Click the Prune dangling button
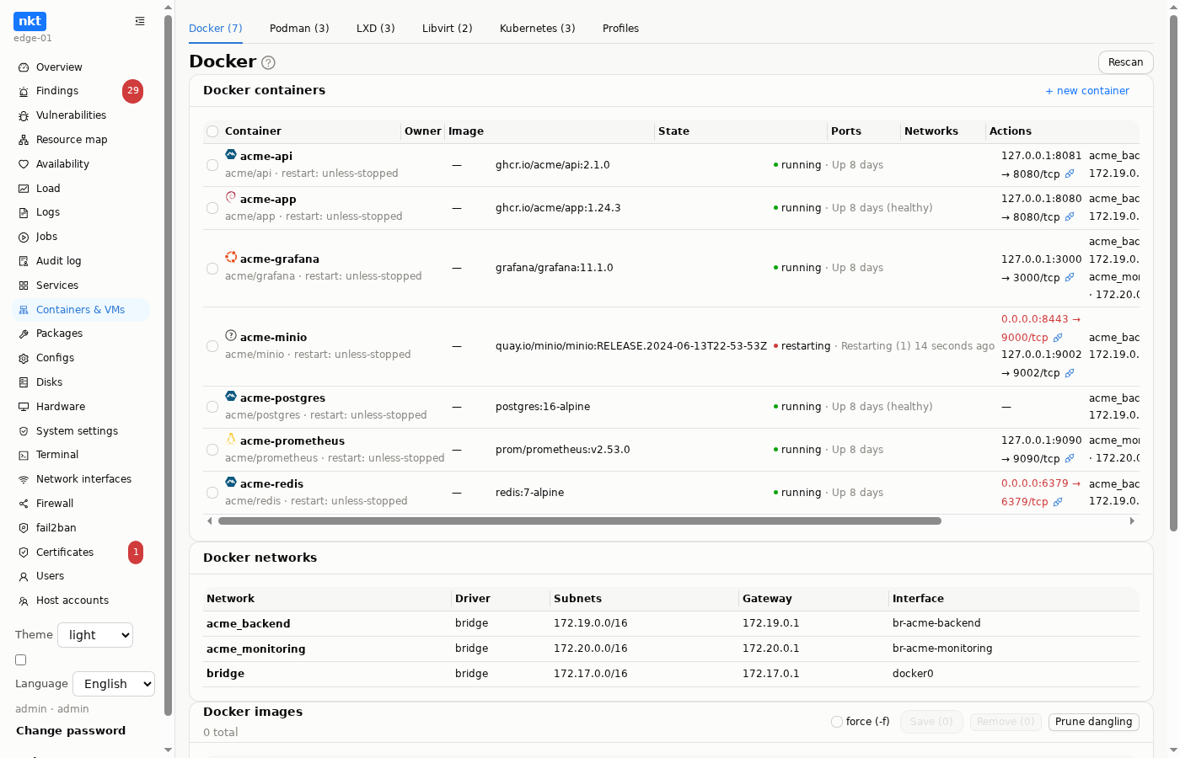 tap(1094, 722)
